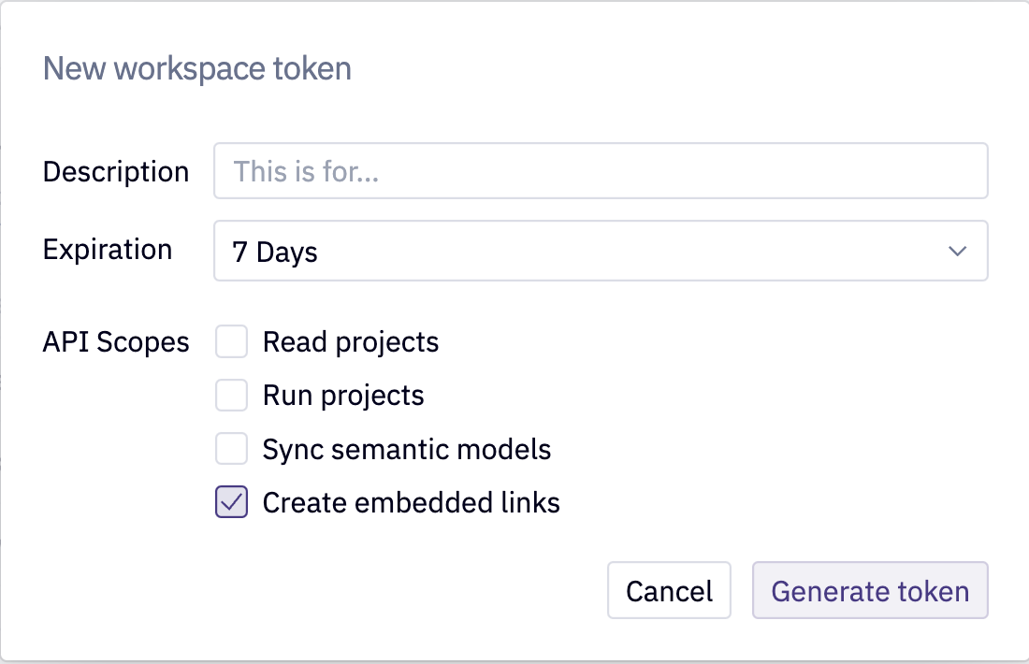Click the "Create embedded links" label text
Screen dimensions: 1029x664
pyautogui.click(x=412, y=503)
